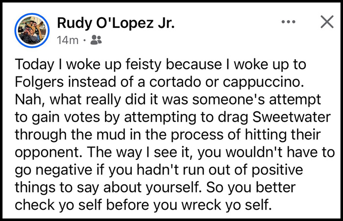Image resolution: width=343 pixels, height=221 pixels.
Task: Open the three-dot post options menu
Action: tap(289, 22)
